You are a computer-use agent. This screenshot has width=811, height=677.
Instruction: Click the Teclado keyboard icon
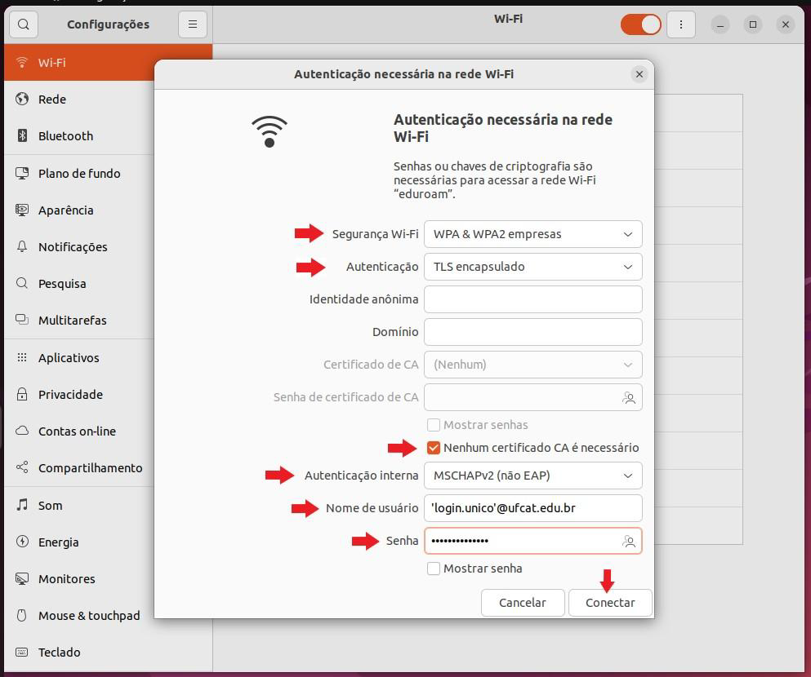pos(22,653)
